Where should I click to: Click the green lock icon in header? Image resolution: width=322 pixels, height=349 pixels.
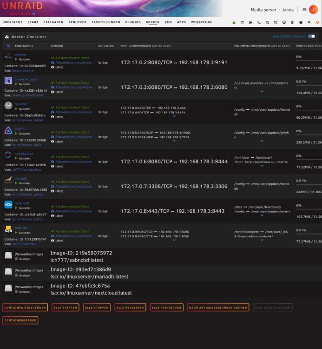(234, 22)
